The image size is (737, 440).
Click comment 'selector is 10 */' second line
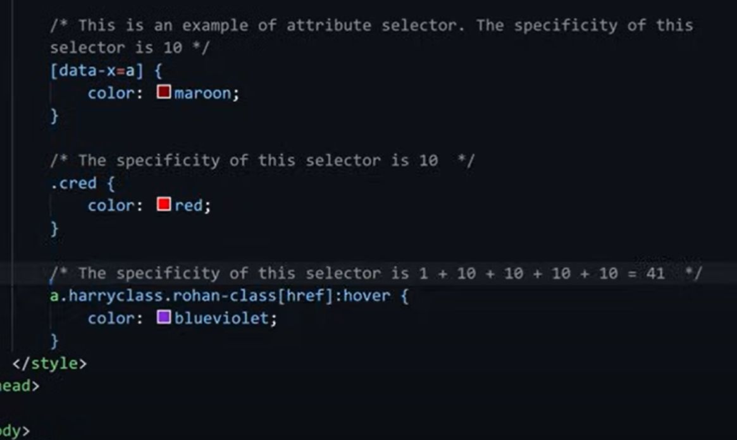(x=130, y=48)
